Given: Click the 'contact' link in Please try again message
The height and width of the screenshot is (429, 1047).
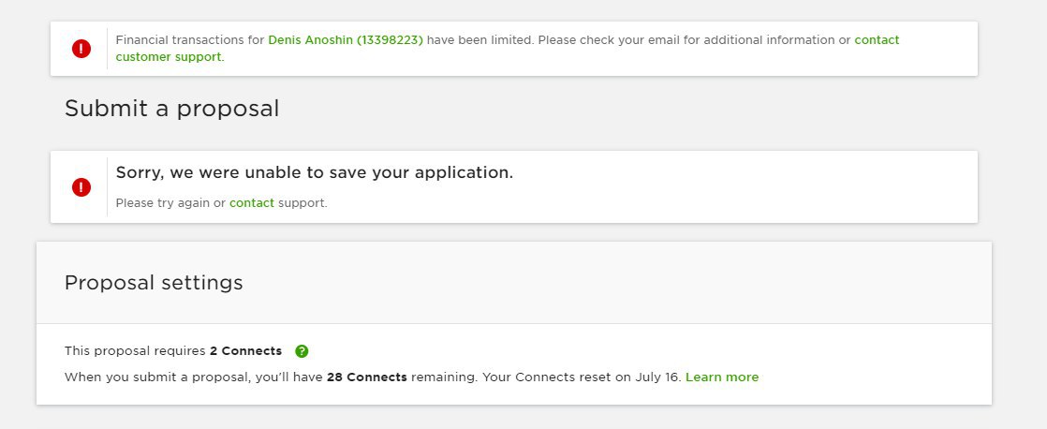Looking at the screenshot, I should [252, 202].
